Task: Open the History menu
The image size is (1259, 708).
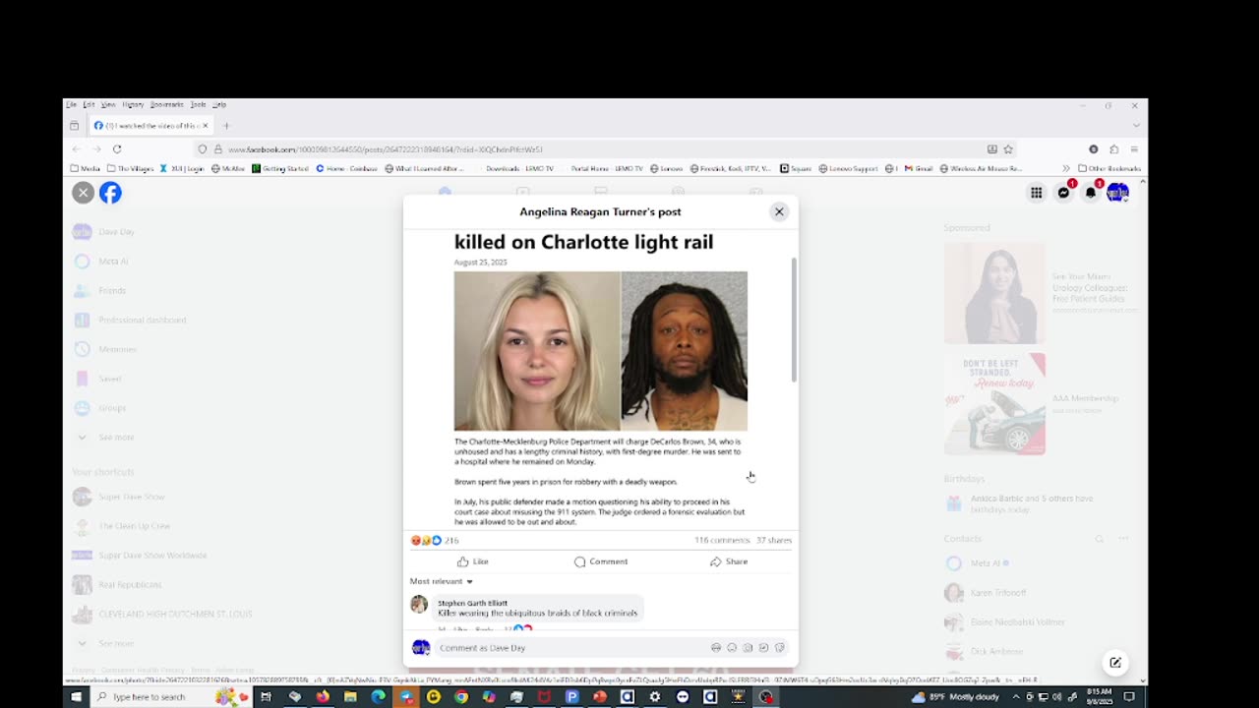Action: (x=134, y=104)
